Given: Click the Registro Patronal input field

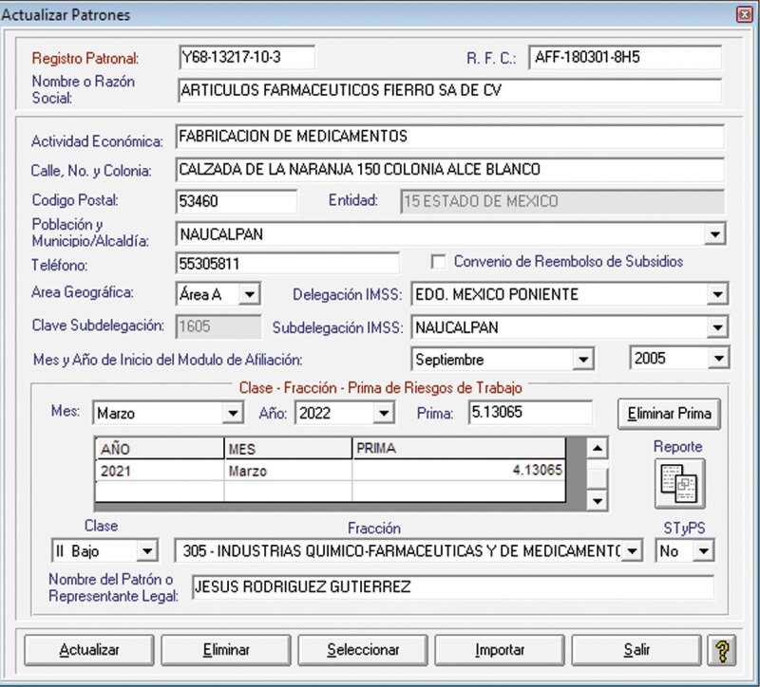Looking at the screenshot, I should 247,58.
